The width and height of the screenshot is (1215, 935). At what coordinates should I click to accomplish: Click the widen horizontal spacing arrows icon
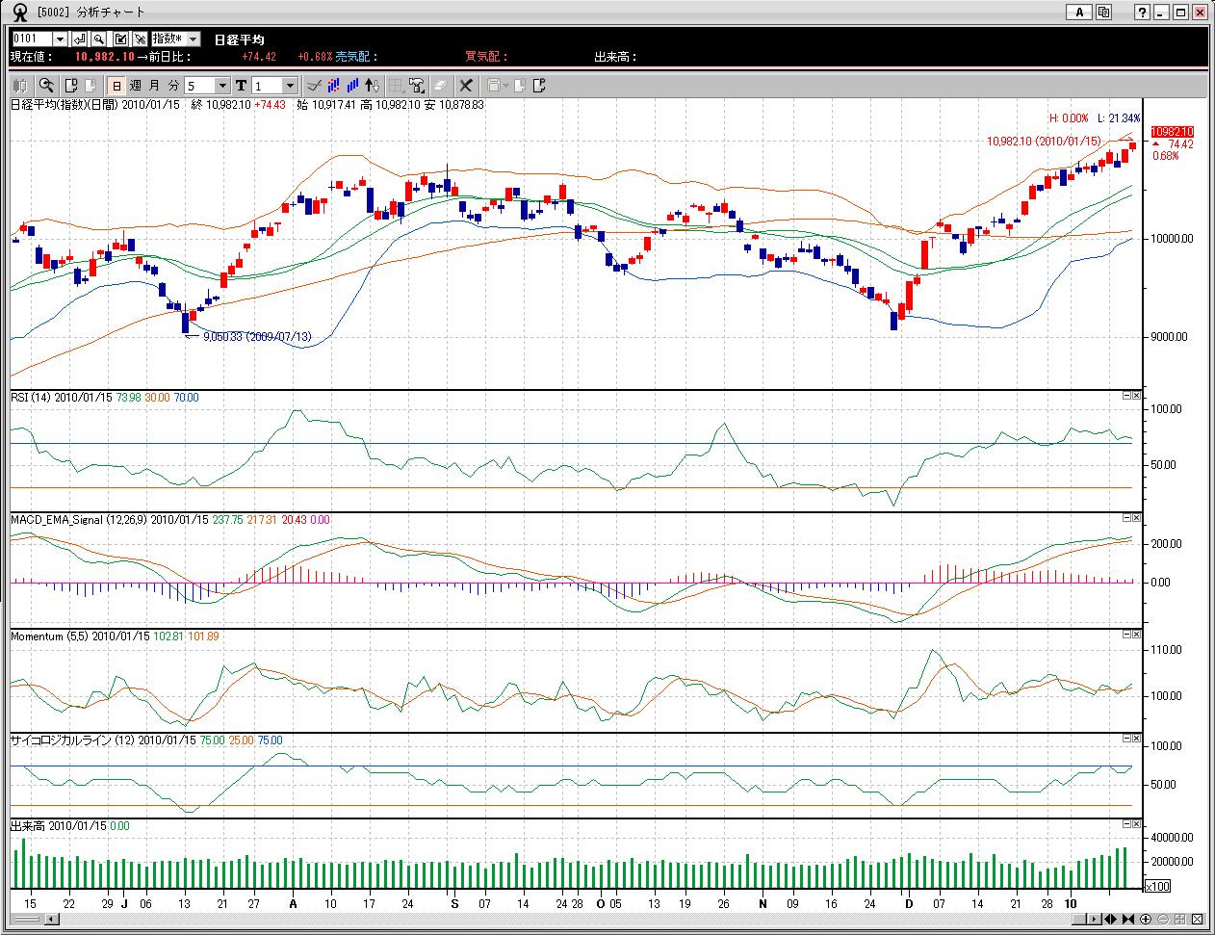[x=1110, y=918]
